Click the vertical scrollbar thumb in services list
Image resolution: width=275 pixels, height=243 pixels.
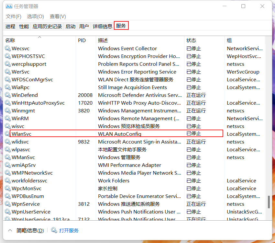[269, 202]
